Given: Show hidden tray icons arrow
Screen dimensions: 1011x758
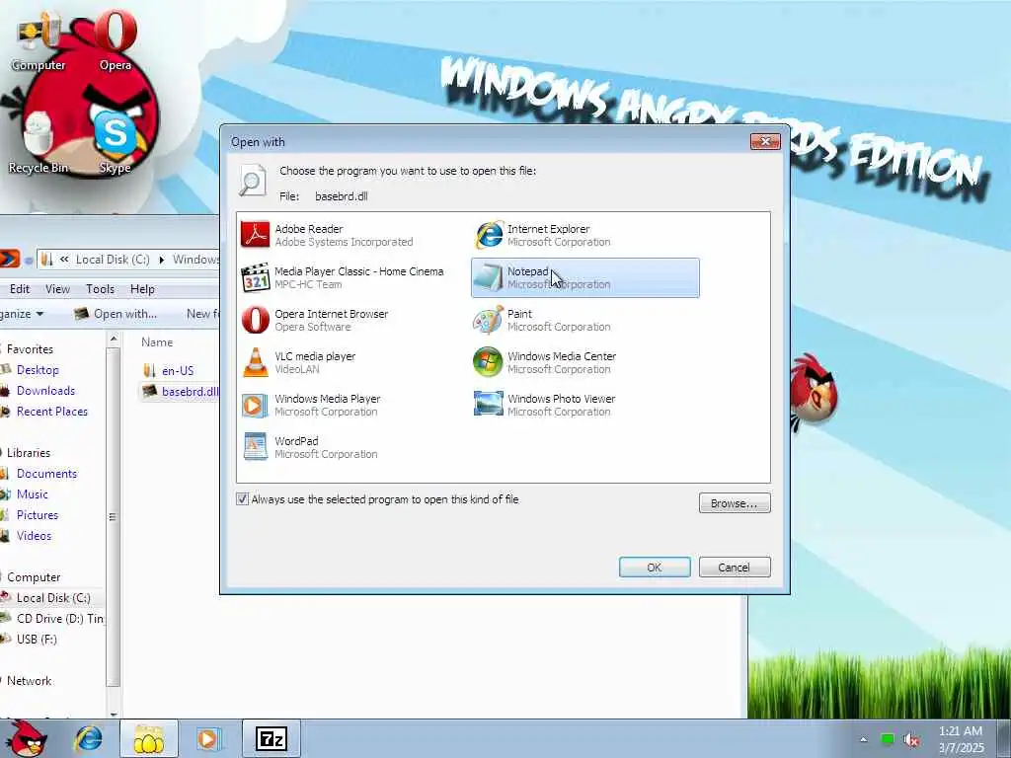Looking at the screenshot, I should point(863,740).
